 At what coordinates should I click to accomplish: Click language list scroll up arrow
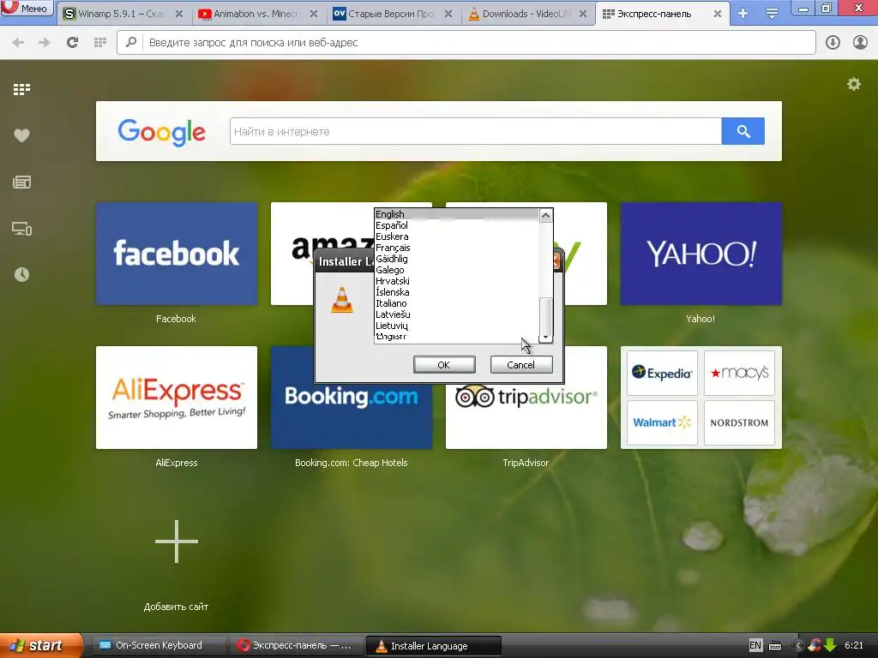click(x=545, y=215)
